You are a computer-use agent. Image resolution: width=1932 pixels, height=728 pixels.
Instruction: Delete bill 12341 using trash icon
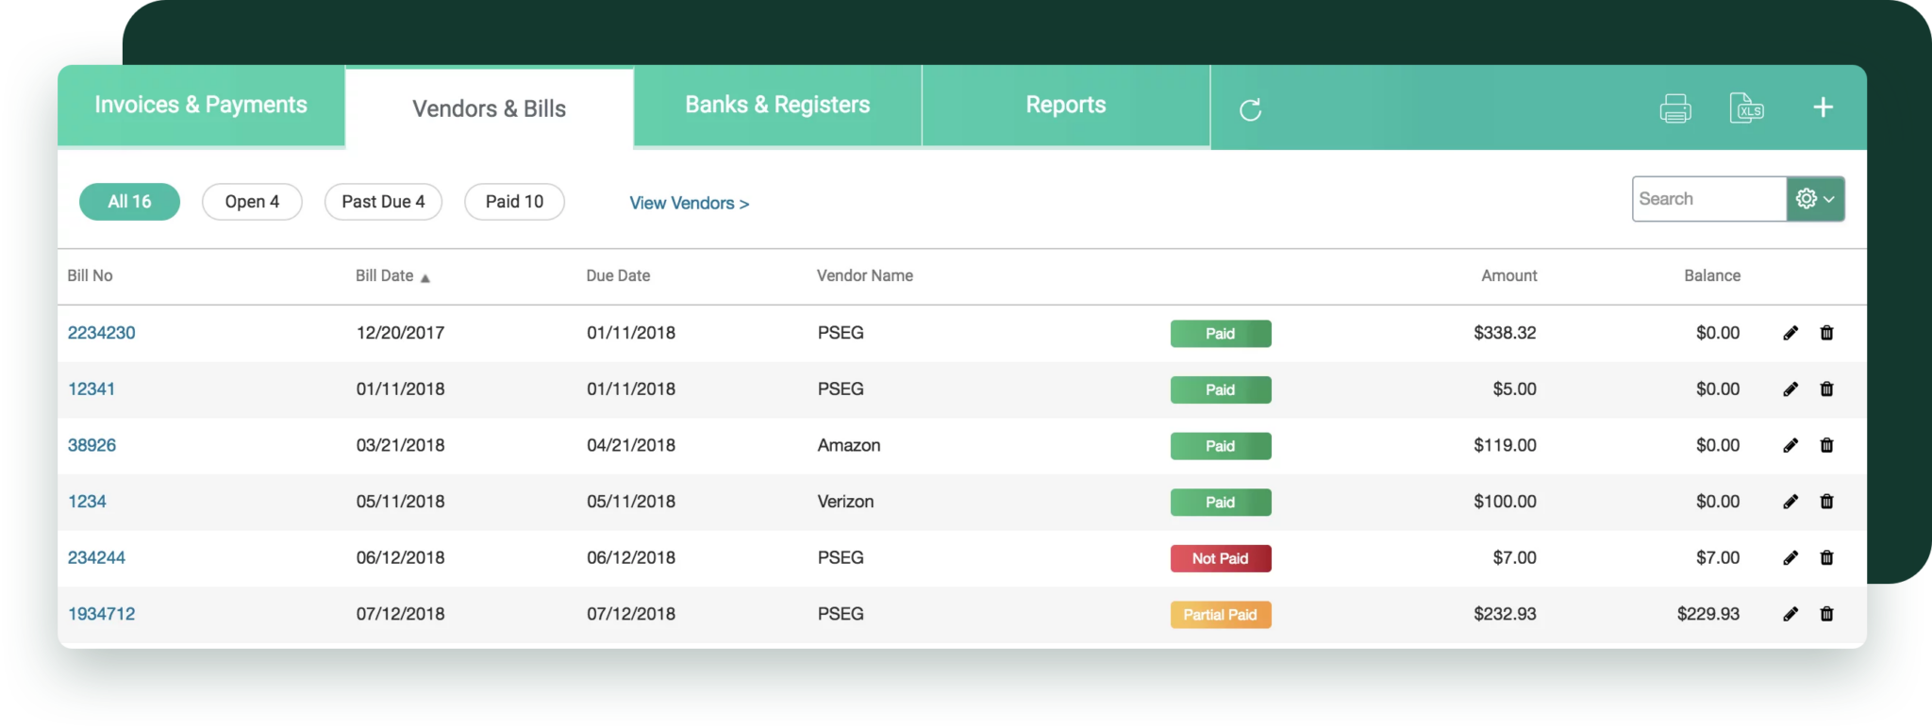pyautogui.click(x=1826, y=389)
